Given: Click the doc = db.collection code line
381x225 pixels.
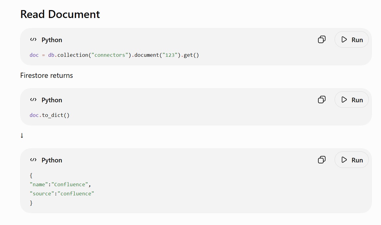Looking at the screenshot, I should point(114,55).
